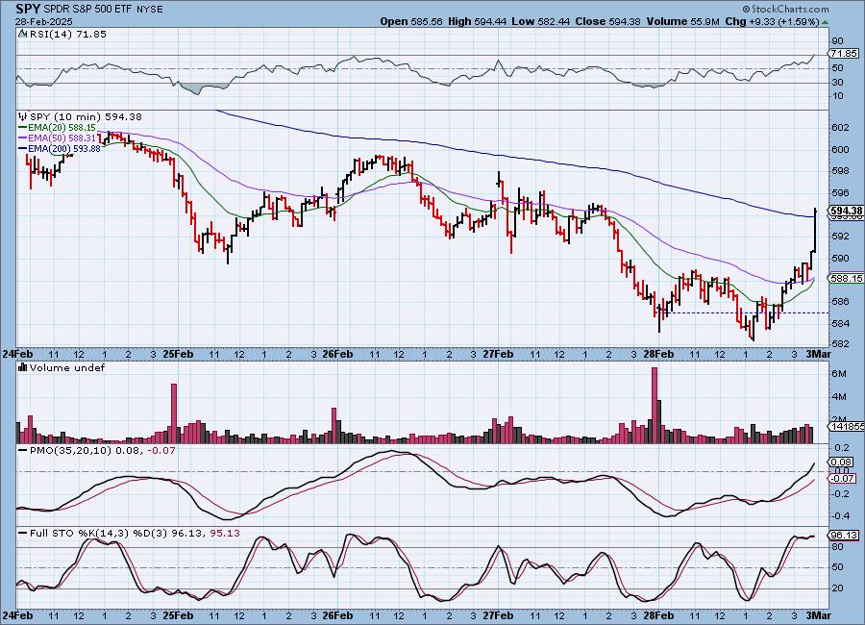The height and width of the screenshot is (625, 865).
Task: Click the 27Feb label on the bottom time axis
Action: click(498, 615)
